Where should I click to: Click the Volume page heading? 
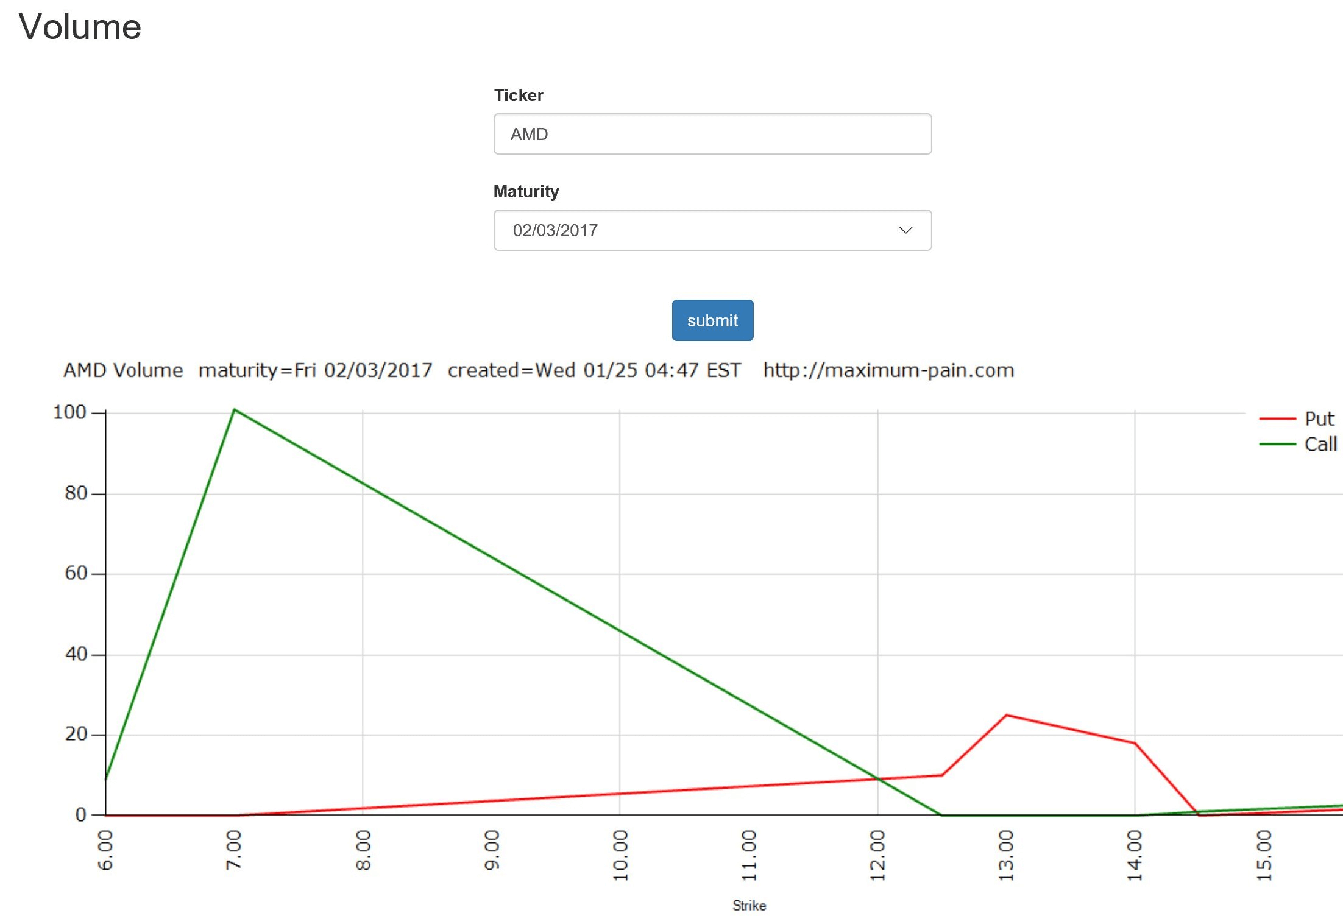[x=80, y=27]
